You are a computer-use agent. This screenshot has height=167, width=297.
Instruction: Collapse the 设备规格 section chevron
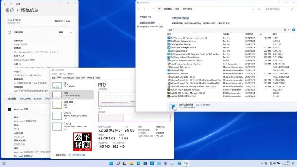(x=71, y=33)
